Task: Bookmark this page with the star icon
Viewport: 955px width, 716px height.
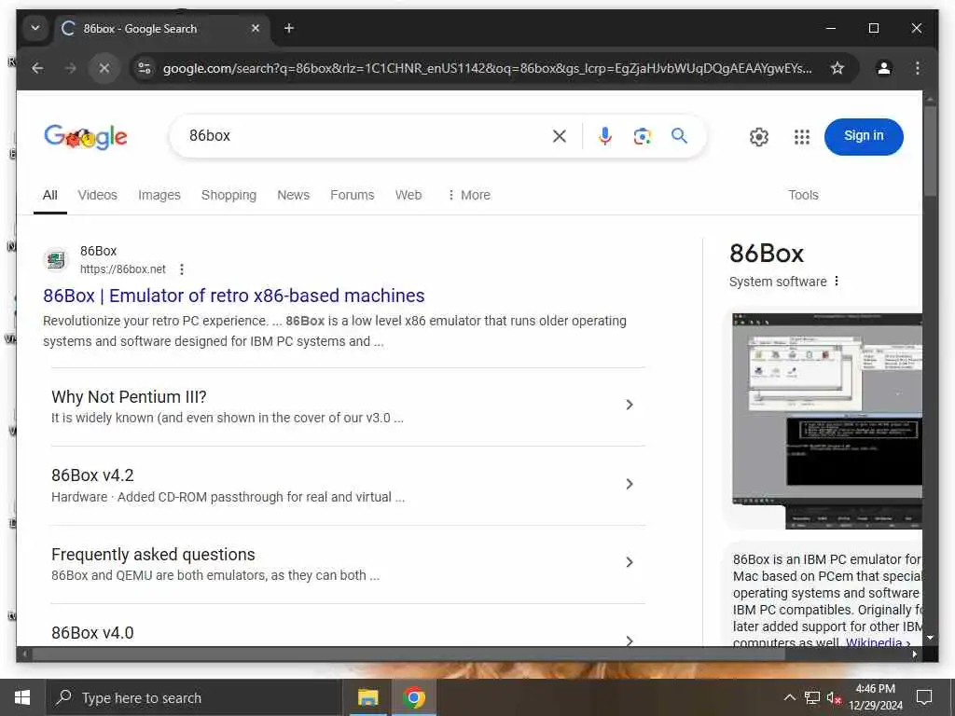Action: click(x=837, y=68)
